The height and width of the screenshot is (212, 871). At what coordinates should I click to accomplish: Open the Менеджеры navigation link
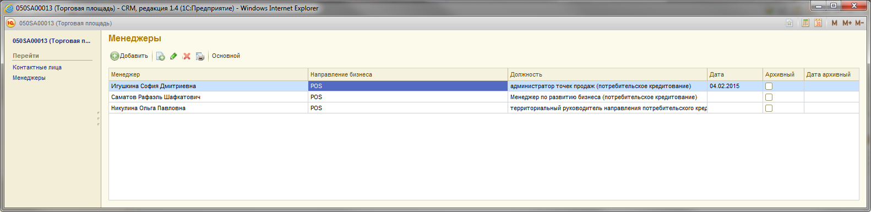click(29, 78)
